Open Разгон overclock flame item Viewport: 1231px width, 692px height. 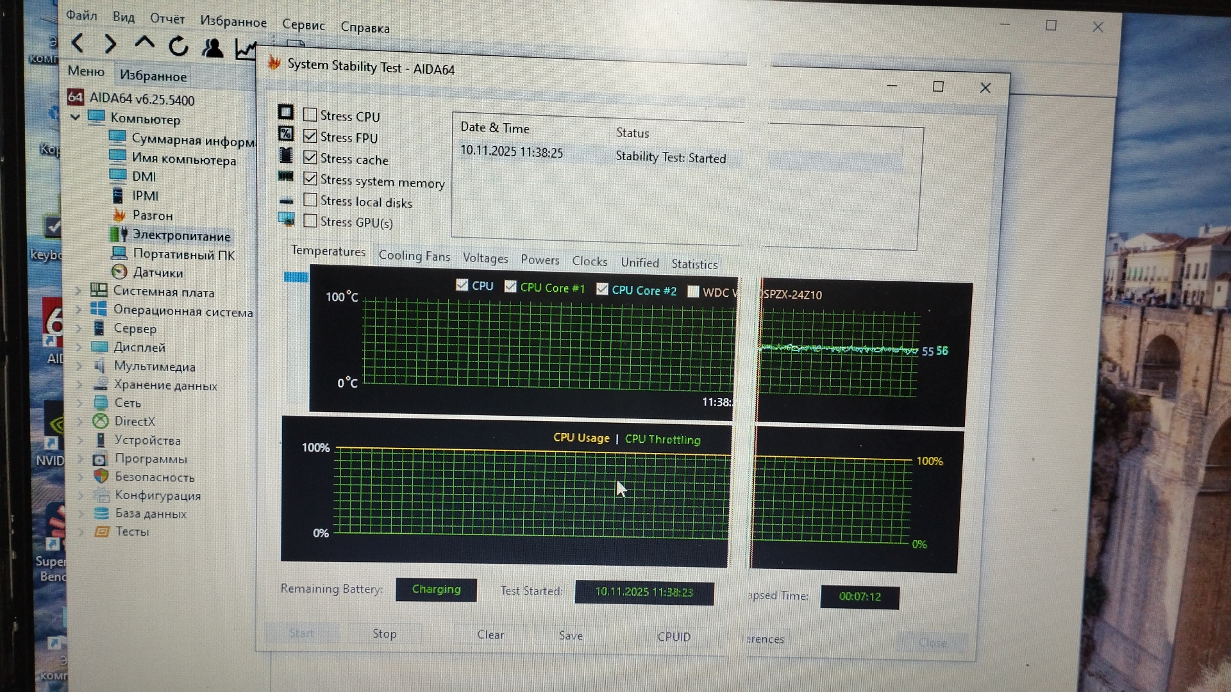pos(152,215)
